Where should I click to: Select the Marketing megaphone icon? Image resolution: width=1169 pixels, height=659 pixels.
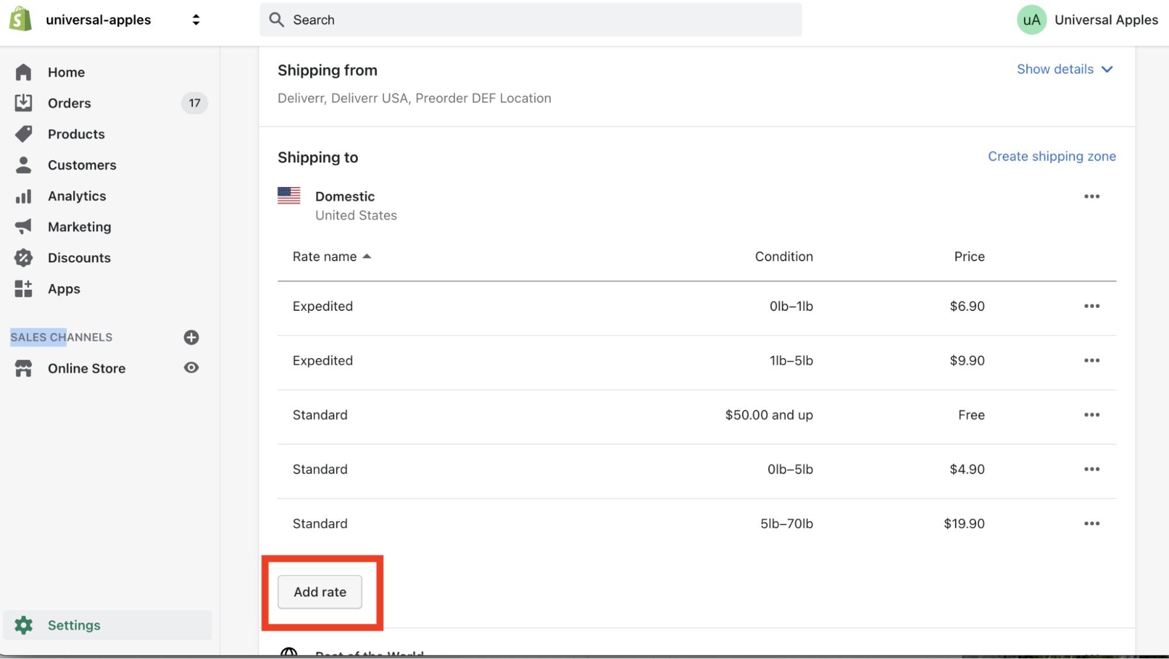point(23,227)
